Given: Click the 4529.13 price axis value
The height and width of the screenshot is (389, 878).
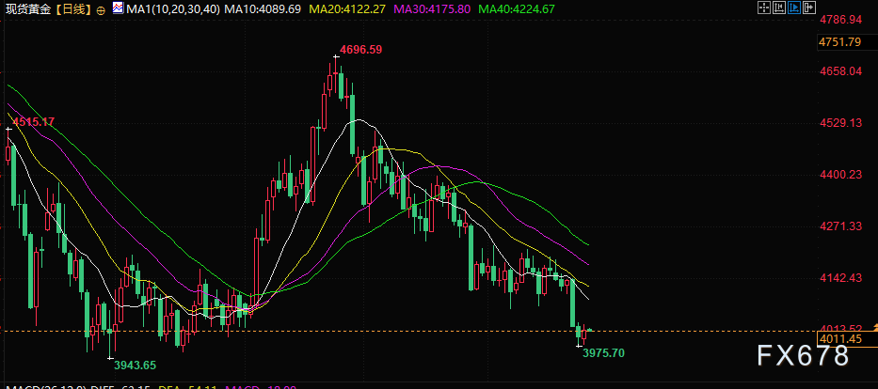Looking at the screenshot, I should pos(840,123).
